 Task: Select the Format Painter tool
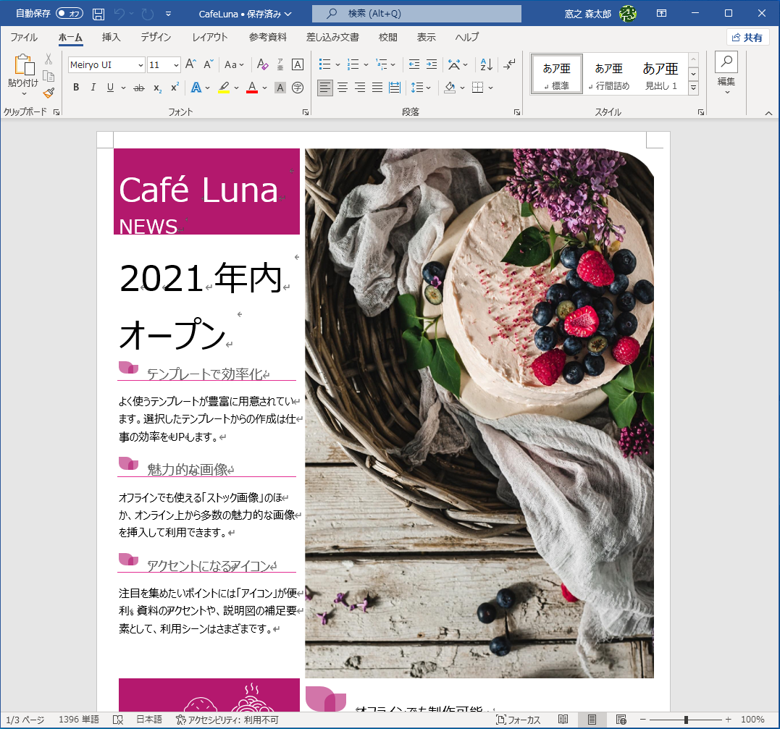click(47, 92)
